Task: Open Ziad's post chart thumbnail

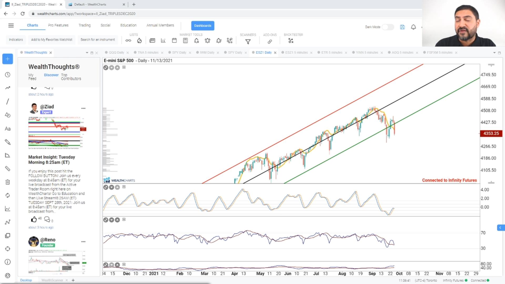Action: pyautogui.click(x=57, y=133)
